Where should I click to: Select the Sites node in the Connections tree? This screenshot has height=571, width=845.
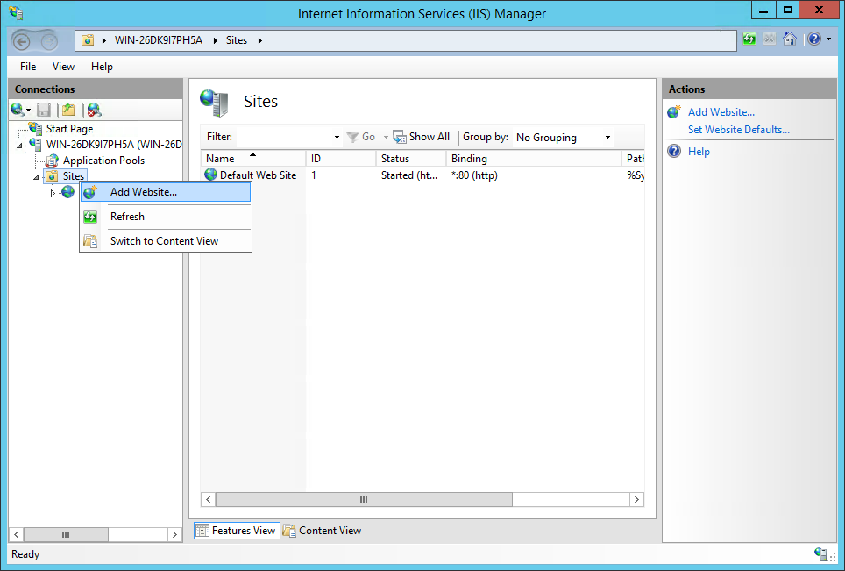(x=74, y=175)
